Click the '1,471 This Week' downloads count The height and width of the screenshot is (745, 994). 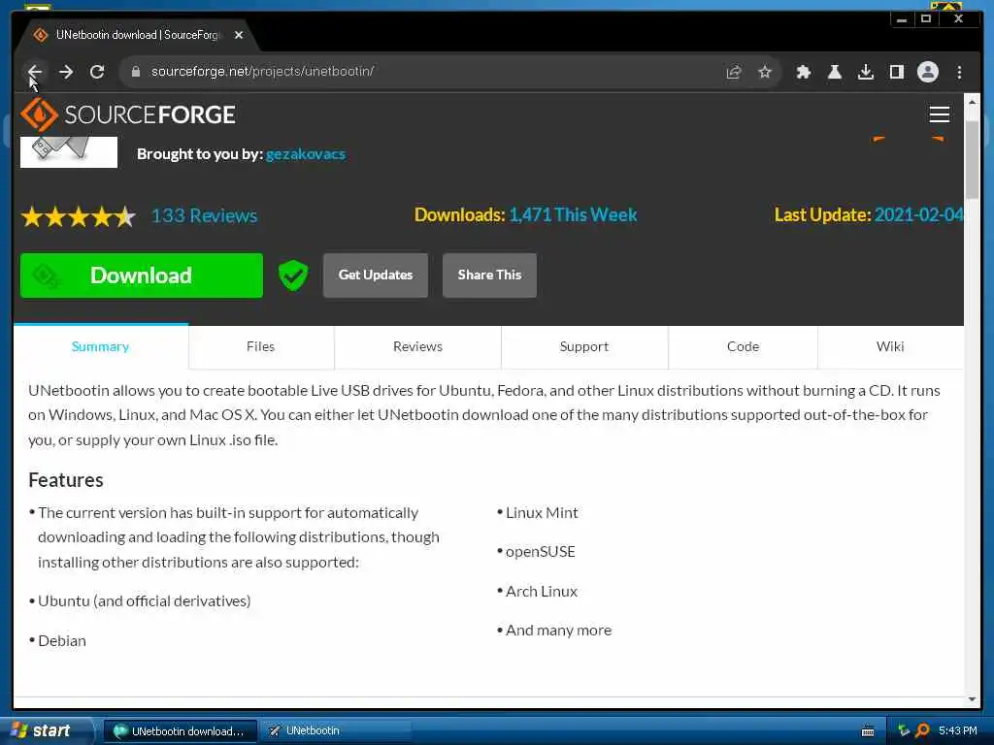pos(573,214)
